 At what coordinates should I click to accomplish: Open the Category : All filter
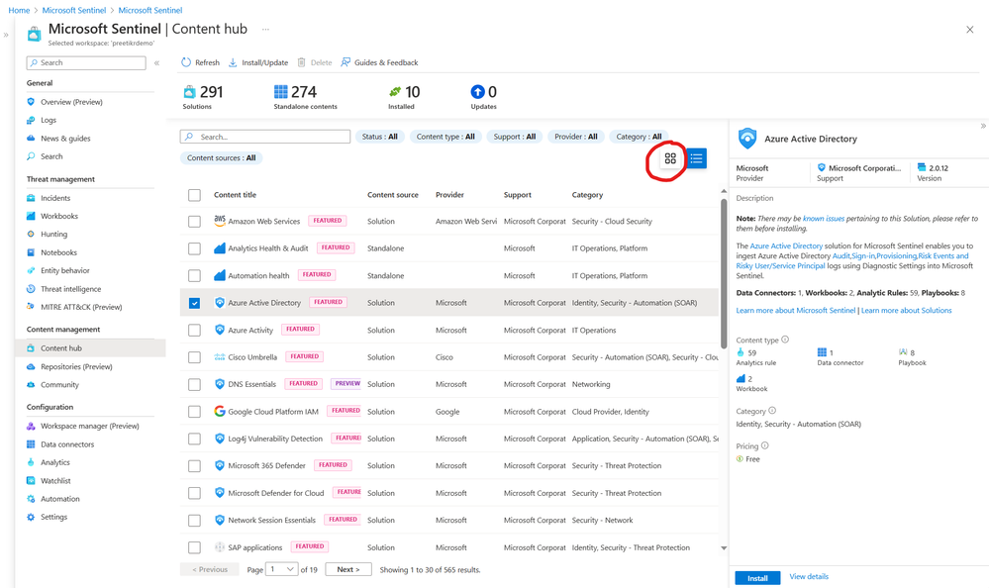[639, 137]
